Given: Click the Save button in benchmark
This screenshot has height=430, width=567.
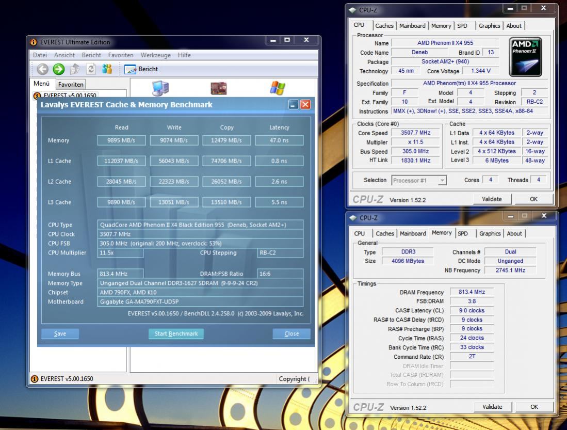Looking at the screenshot, I should pos(60,333).
